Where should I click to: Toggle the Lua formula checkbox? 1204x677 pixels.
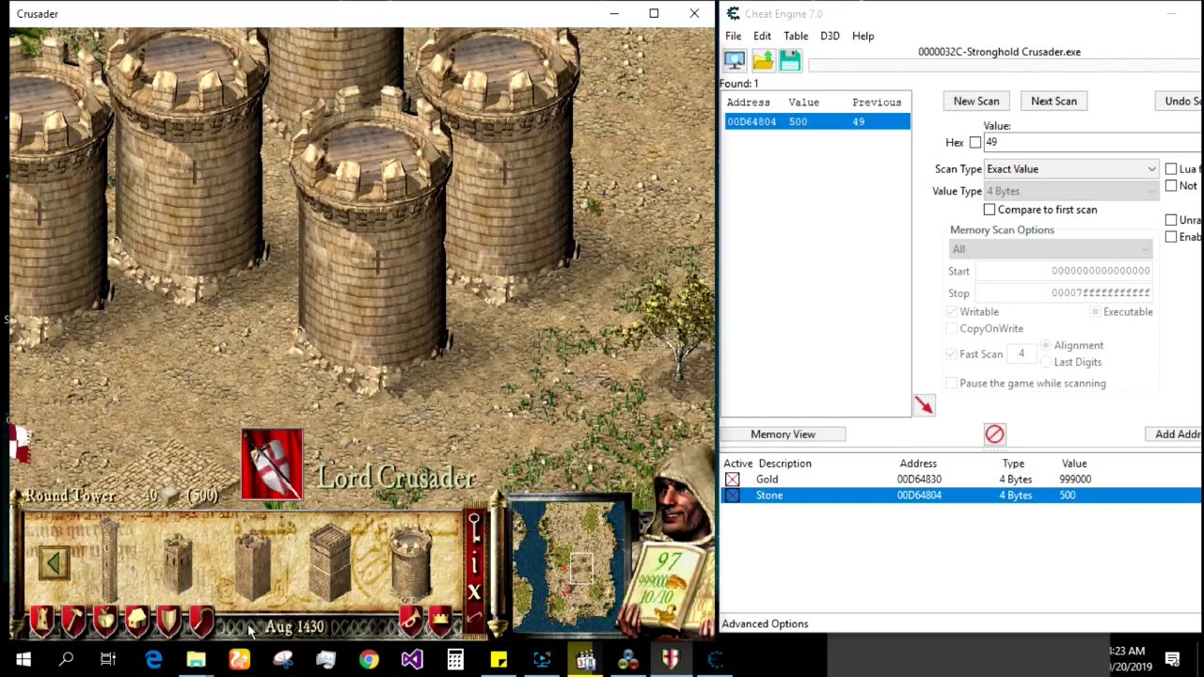pos(1171,169)
